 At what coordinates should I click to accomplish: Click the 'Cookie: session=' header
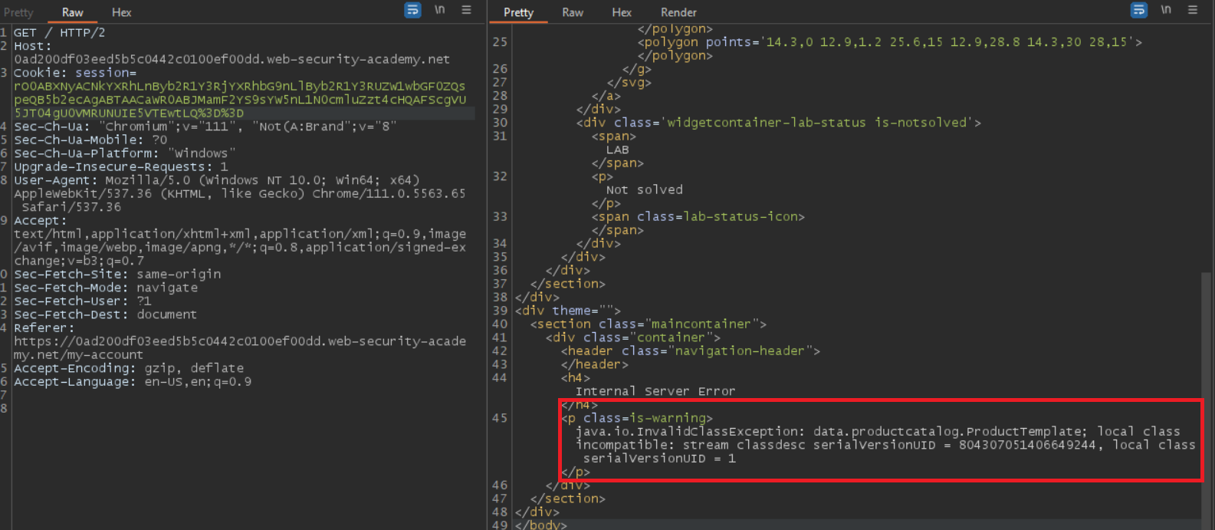pos(74,73)
